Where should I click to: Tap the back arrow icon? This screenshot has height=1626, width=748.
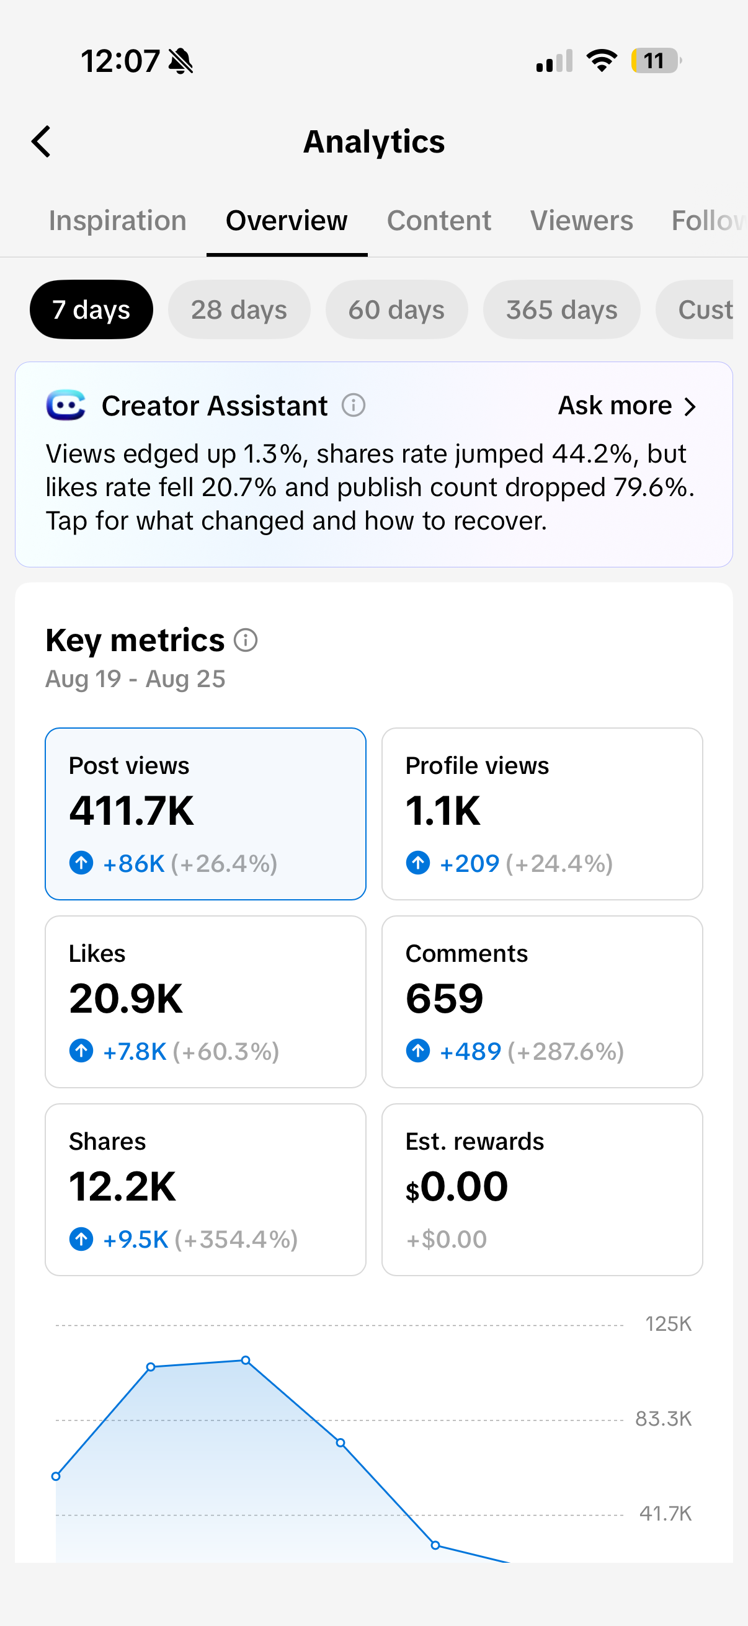click(x=41, y=141)
